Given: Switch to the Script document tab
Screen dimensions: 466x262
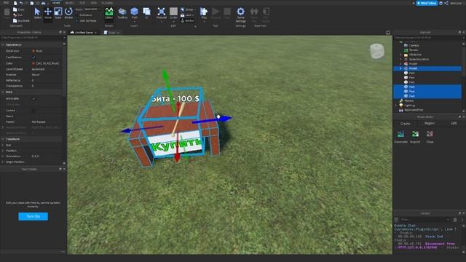Looking at the screenshot, I should point(111,33).
